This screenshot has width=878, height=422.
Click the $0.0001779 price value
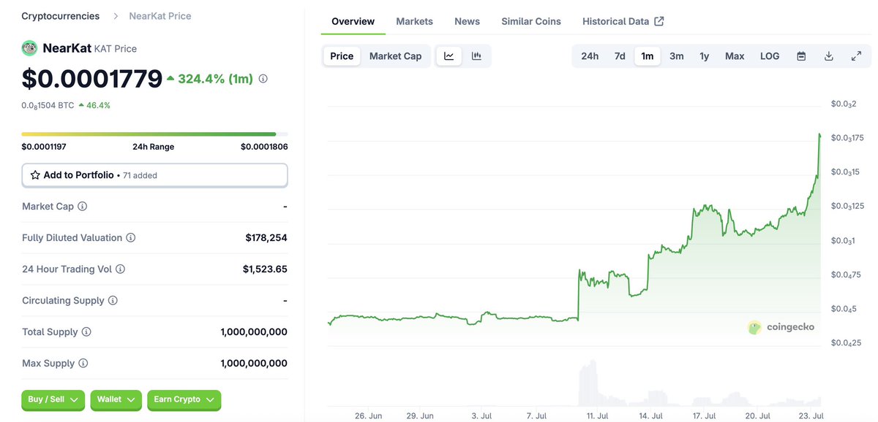click(91, 78)
